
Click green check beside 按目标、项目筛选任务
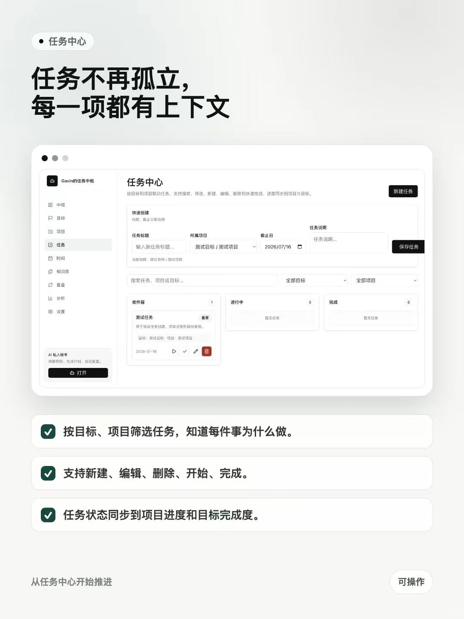[x=48, y=432]
